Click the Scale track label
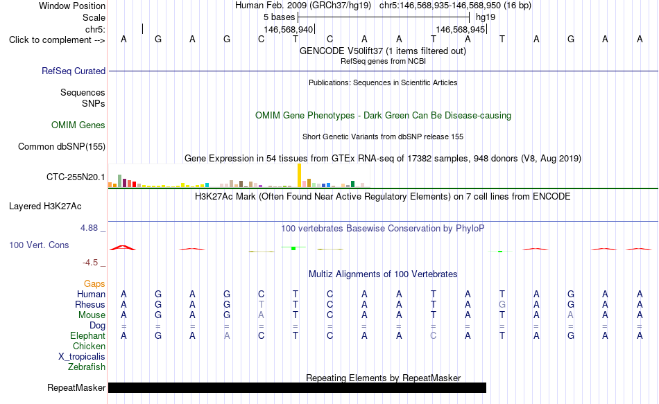Screen dimensions: 659x404 94,17
